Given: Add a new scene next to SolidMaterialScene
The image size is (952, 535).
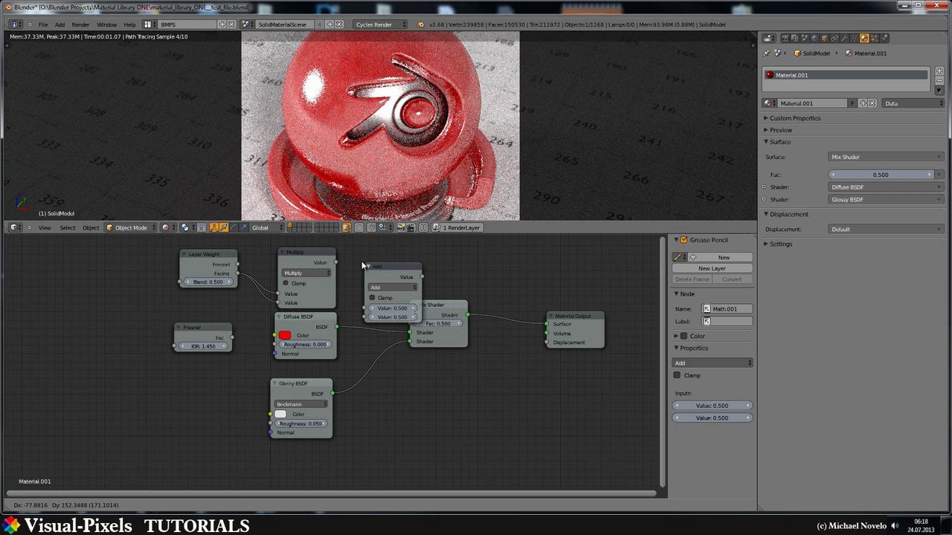Looking at the screenshot, I should click(329, 25).
